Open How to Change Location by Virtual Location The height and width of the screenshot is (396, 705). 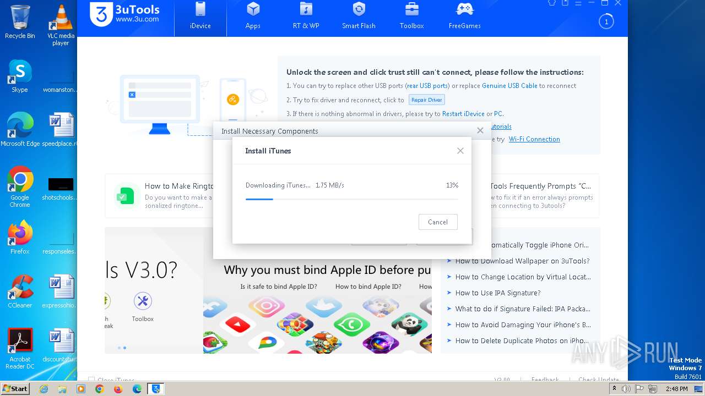[523, 277]
